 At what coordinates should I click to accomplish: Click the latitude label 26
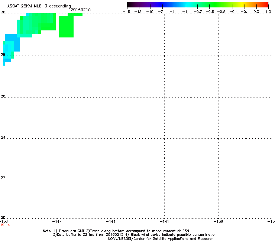click(x=3, y=96)
